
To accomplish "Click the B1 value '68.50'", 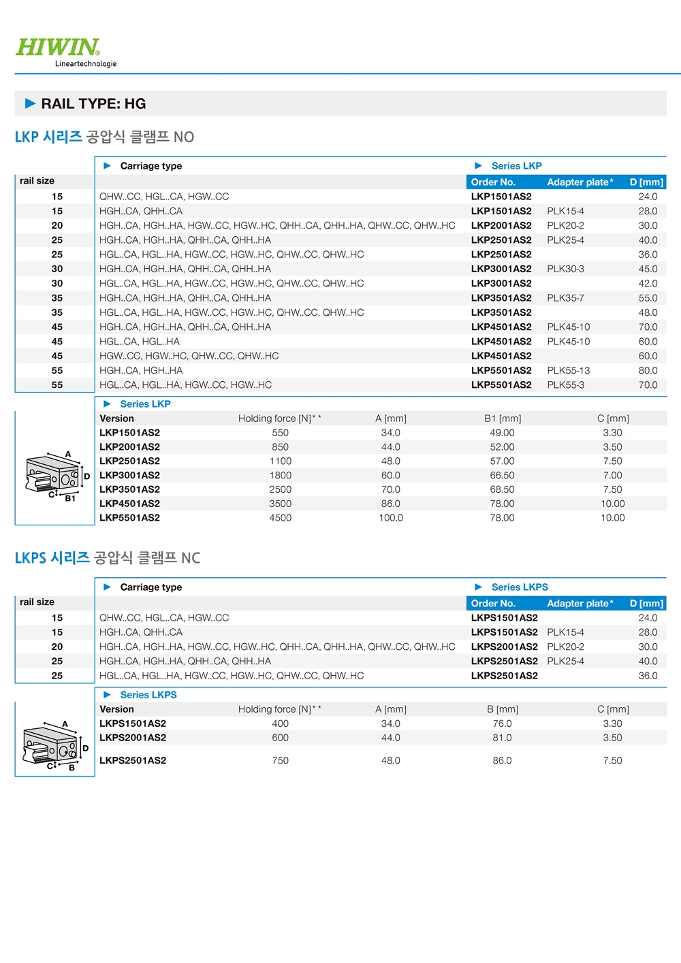I will pyautogui.click(x=503, y=489).
